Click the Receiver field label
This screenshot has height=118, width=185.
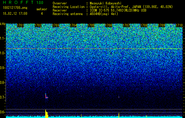tap(60, 10)
